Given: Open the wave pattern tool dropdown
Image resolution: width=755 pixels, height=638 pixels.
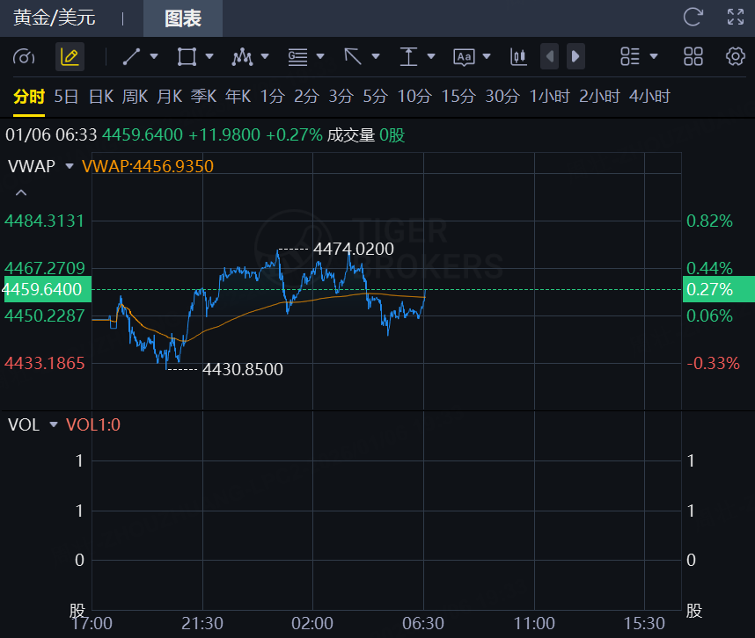Looking at the screenshot, I should [265, 57].
